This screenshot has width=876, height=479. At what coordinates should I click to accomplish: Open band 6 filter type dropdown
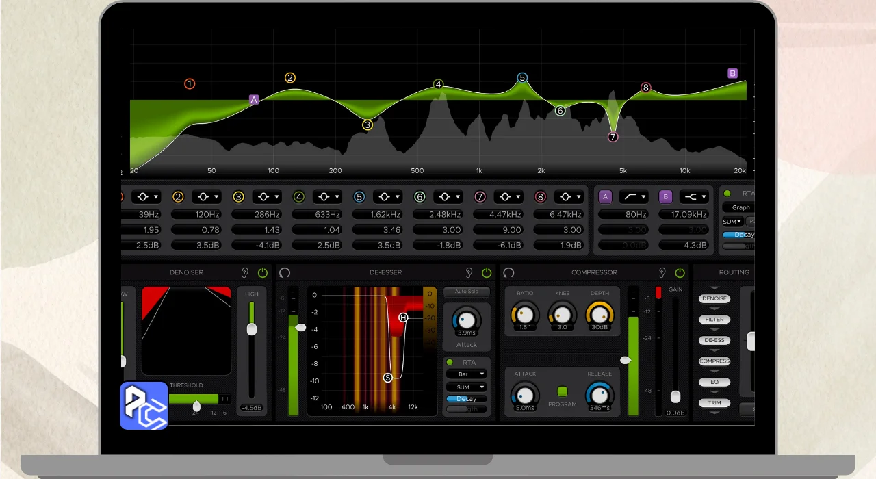(x=448, y=197)
